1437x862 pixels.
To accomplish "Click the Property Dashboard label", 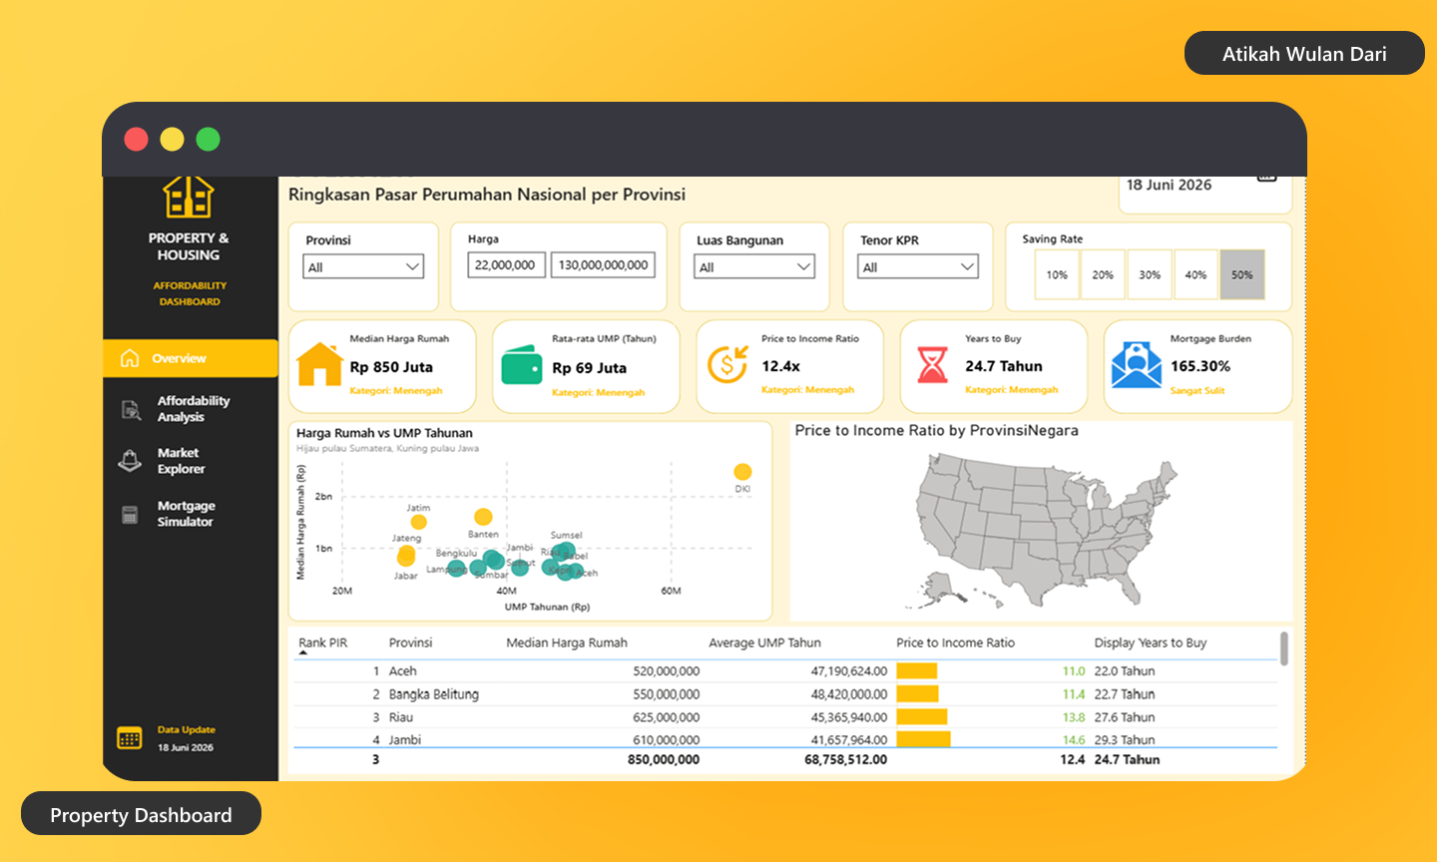I will tap(141, 815).
